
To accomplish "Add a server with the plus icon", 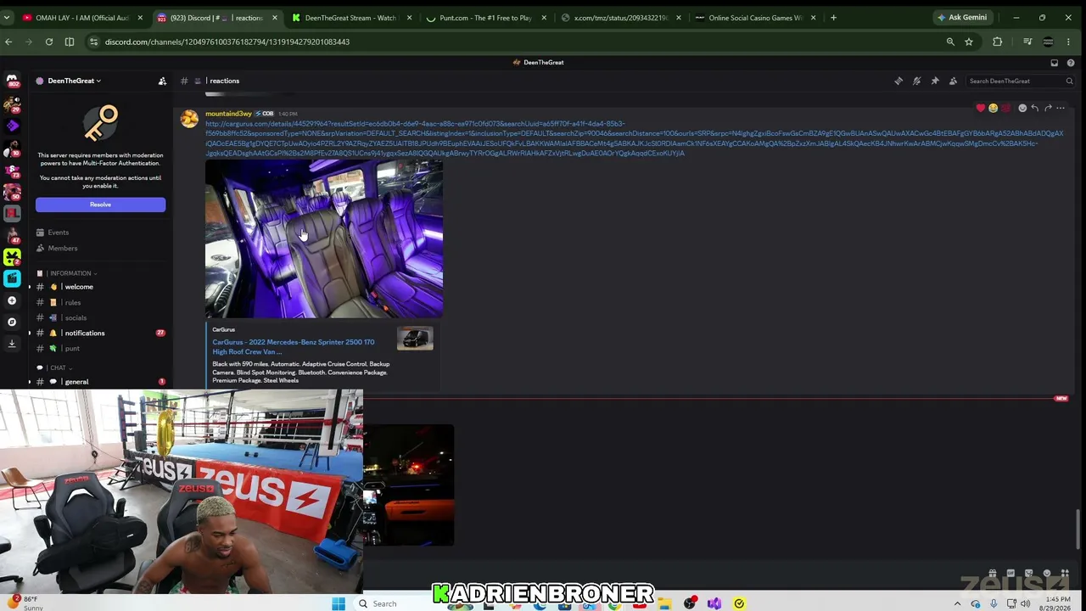I will coord(12,300).
